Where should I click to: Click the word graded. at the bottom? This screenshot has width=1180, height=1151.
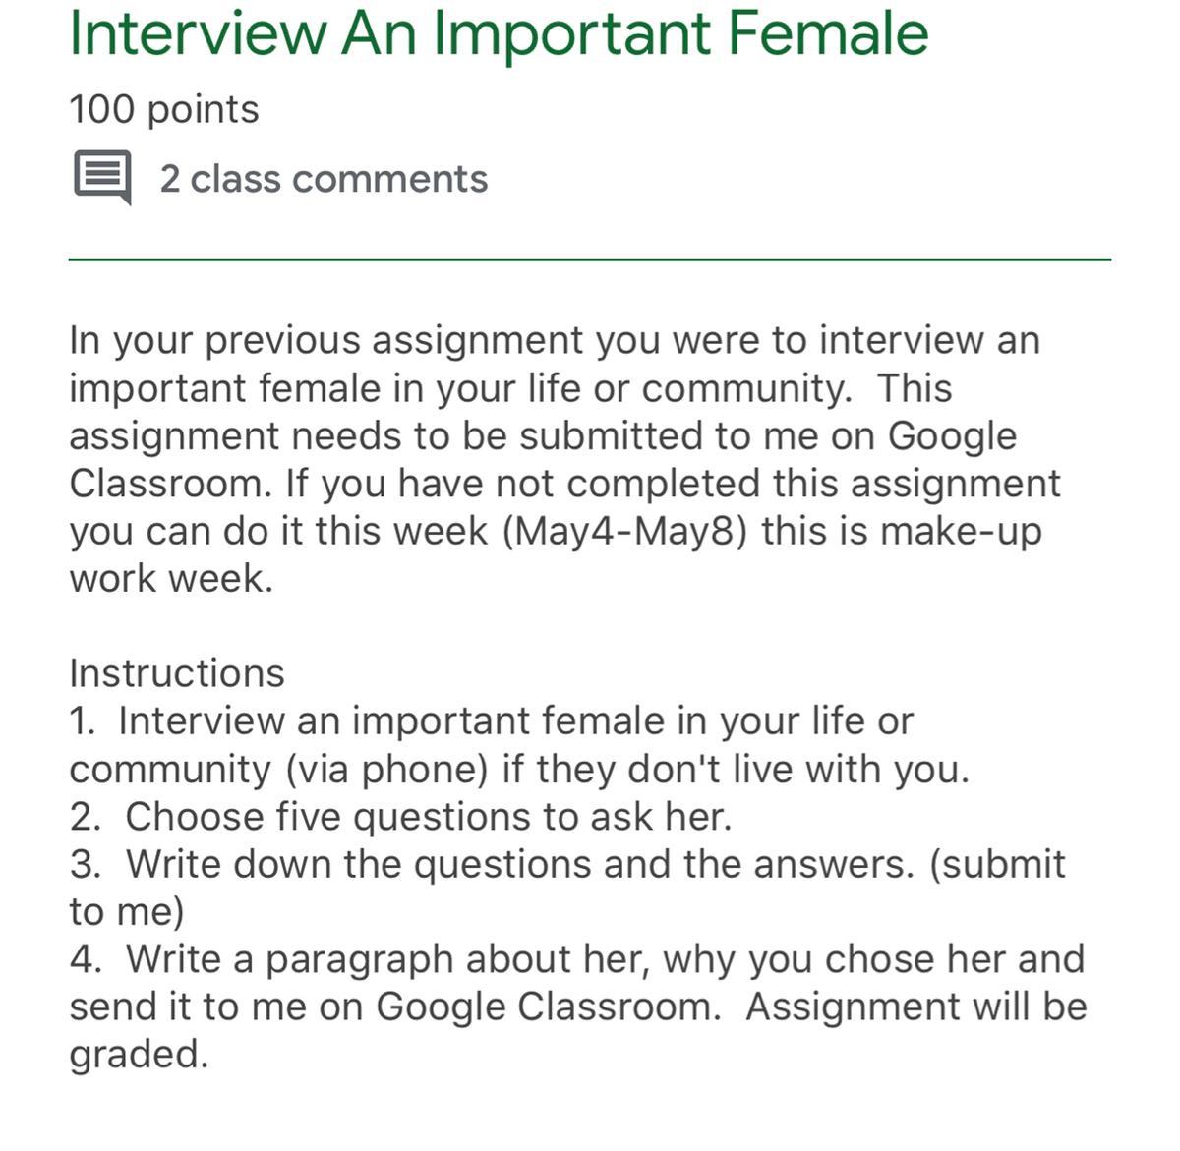tap(139, 1055)
